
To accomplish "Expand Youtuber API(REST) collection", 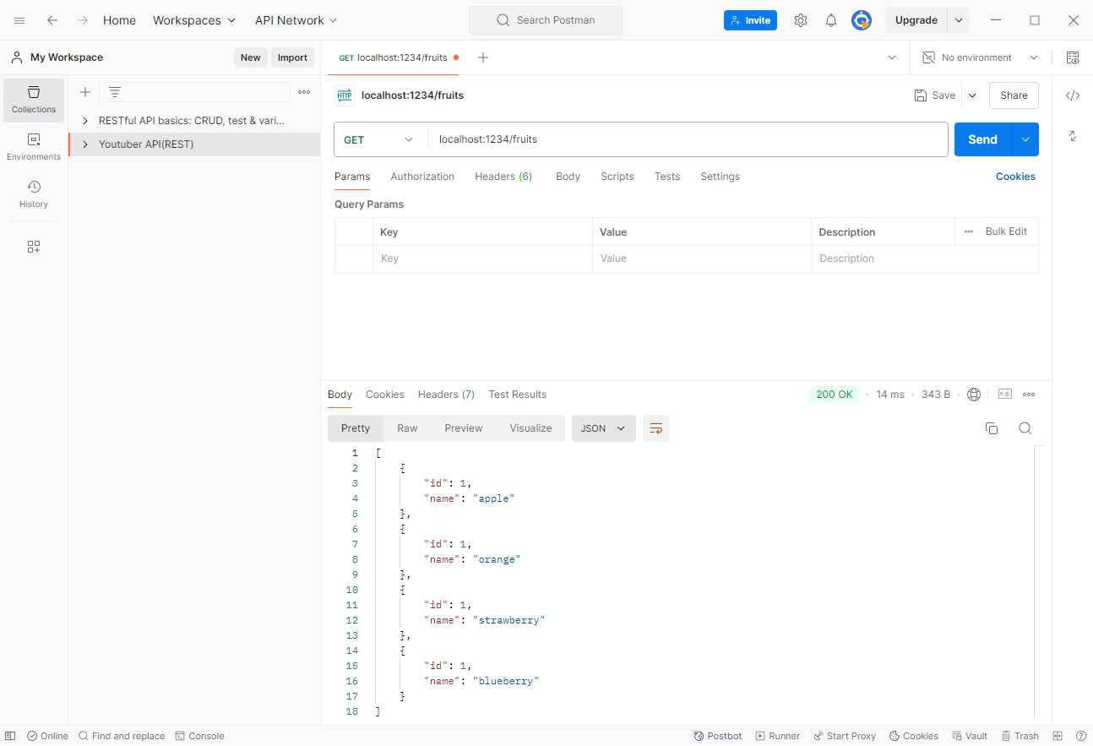I will (85, 144).
